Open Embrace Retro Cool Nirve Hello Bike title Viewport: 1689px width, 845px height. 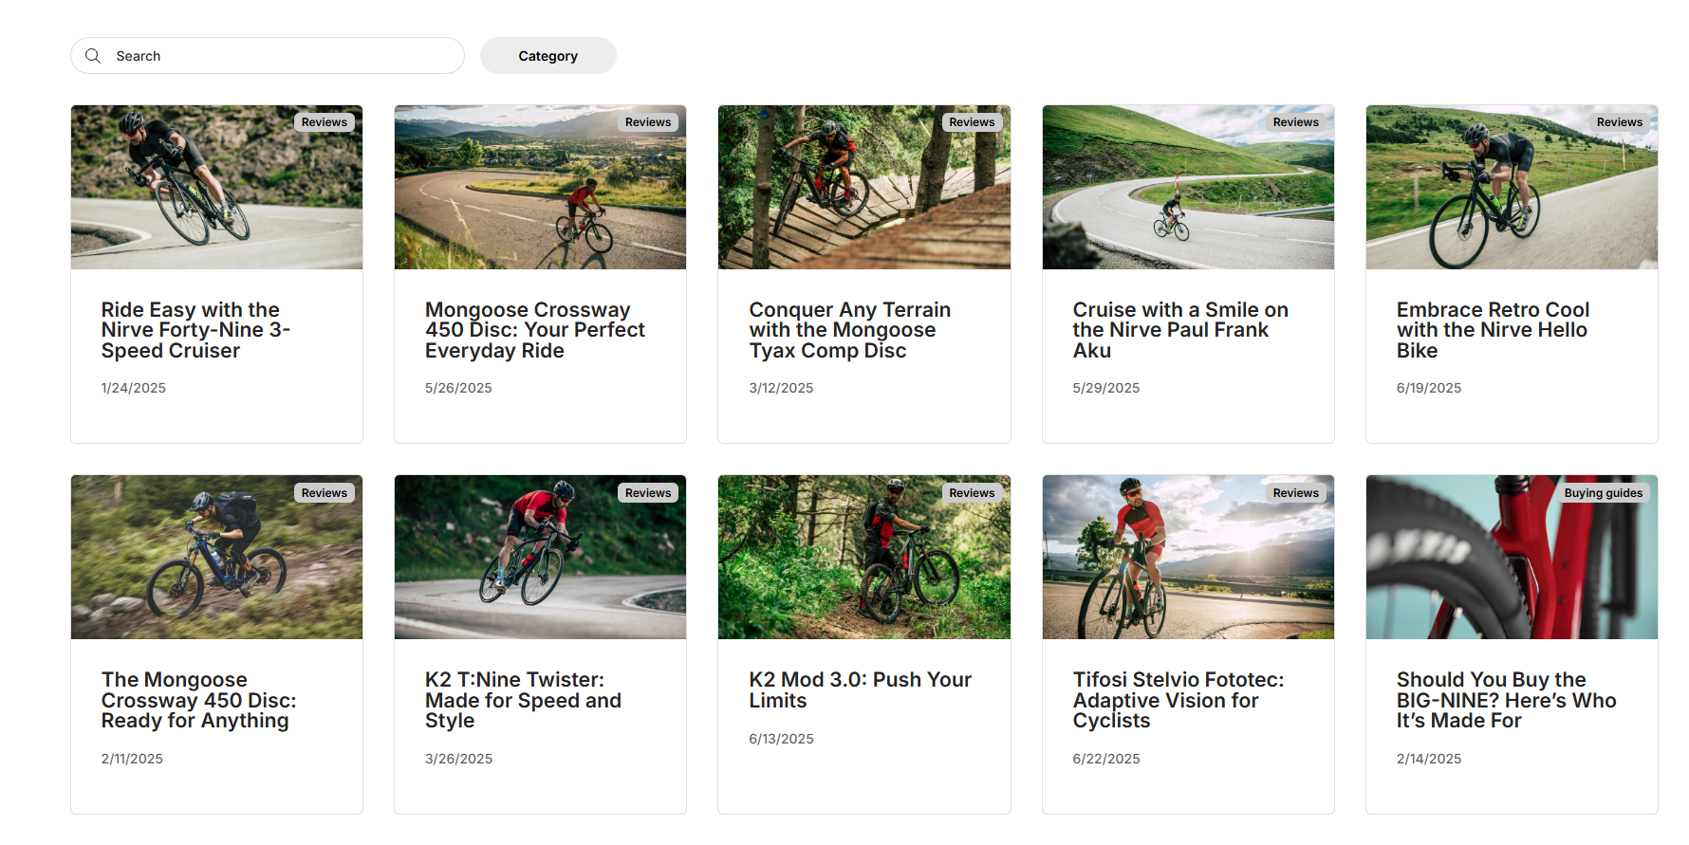(x=1493, y=330)
